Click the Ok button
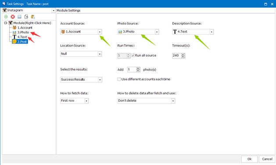The image size is (276, 165). [x=249, y=159]
